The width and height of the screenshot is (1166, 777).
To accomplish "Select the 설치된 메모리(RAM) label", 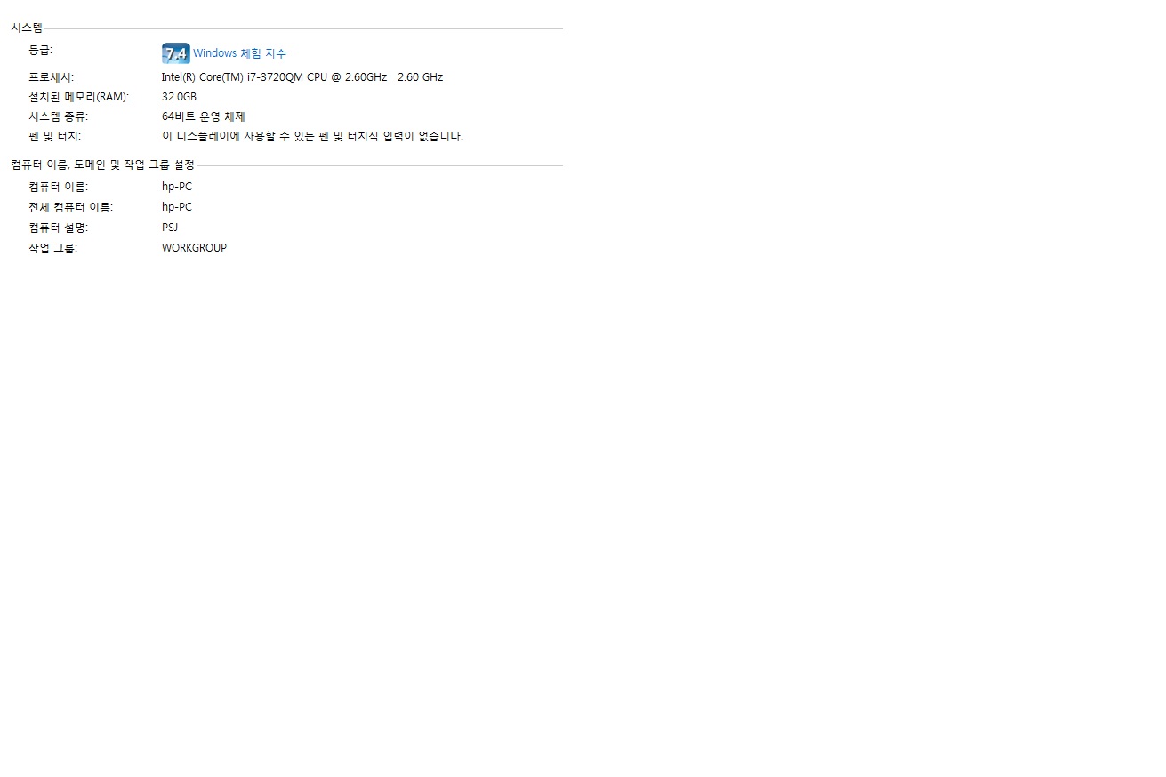I will 79,97.
